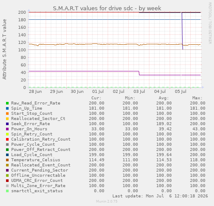Click the Spin_Up_Time blue legend swatch
The width and height of the screenshot is (214, 206).
(x=7, y=108)
